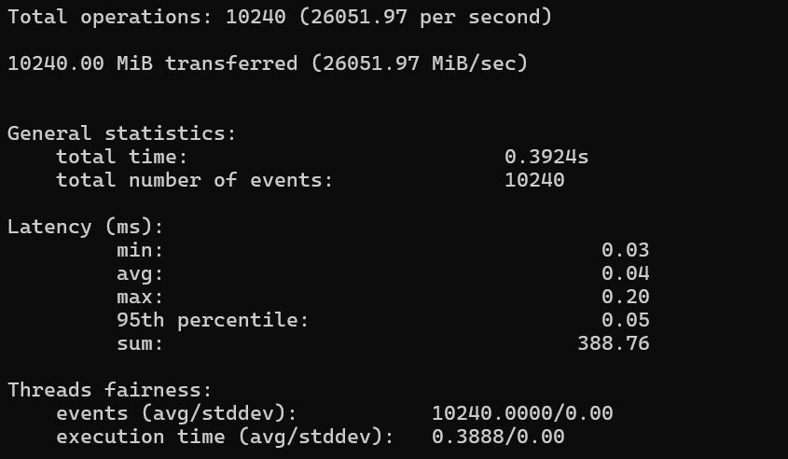Click the 95th percentile label
This screenshot has width=788, height=459.
click(x=212, y=320)
